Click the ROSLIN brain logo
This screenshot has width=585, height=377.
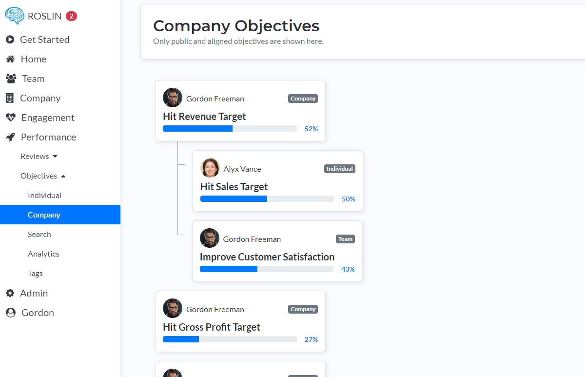(14, 16)
